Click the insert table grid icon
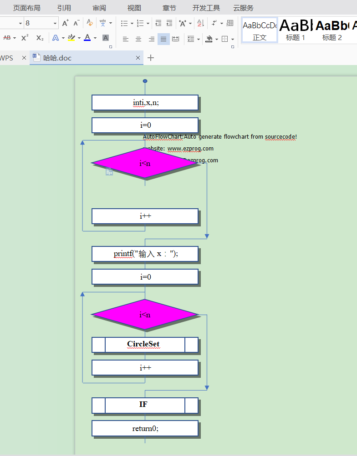 [x=230, y=23]
